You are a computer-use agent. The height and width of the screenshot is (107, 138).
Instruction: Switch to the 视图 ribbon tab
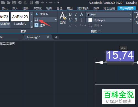[49, 9]
